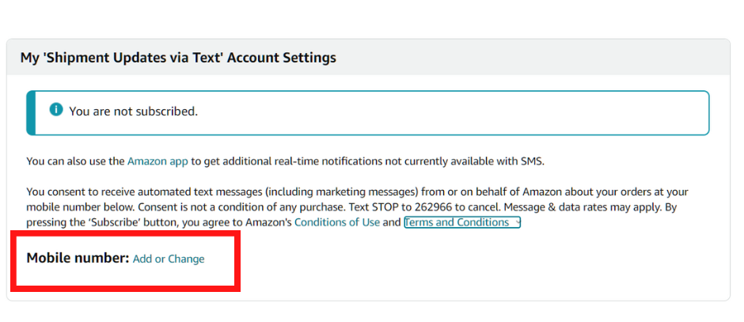The width and height of the screenshot is (744, 322).
Task: Click the 'You are not subscribed.' message
Action: click(133, 112)
